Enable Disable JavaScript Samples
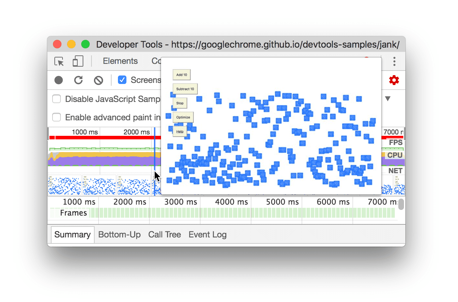The image size is (458, 302). [x=56, y=99]
